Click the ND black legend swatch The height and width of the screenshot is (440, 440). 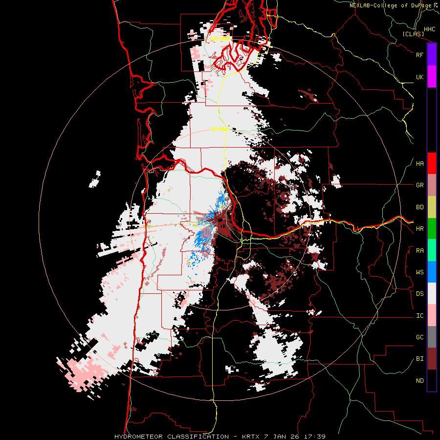(x=432, y=380)
